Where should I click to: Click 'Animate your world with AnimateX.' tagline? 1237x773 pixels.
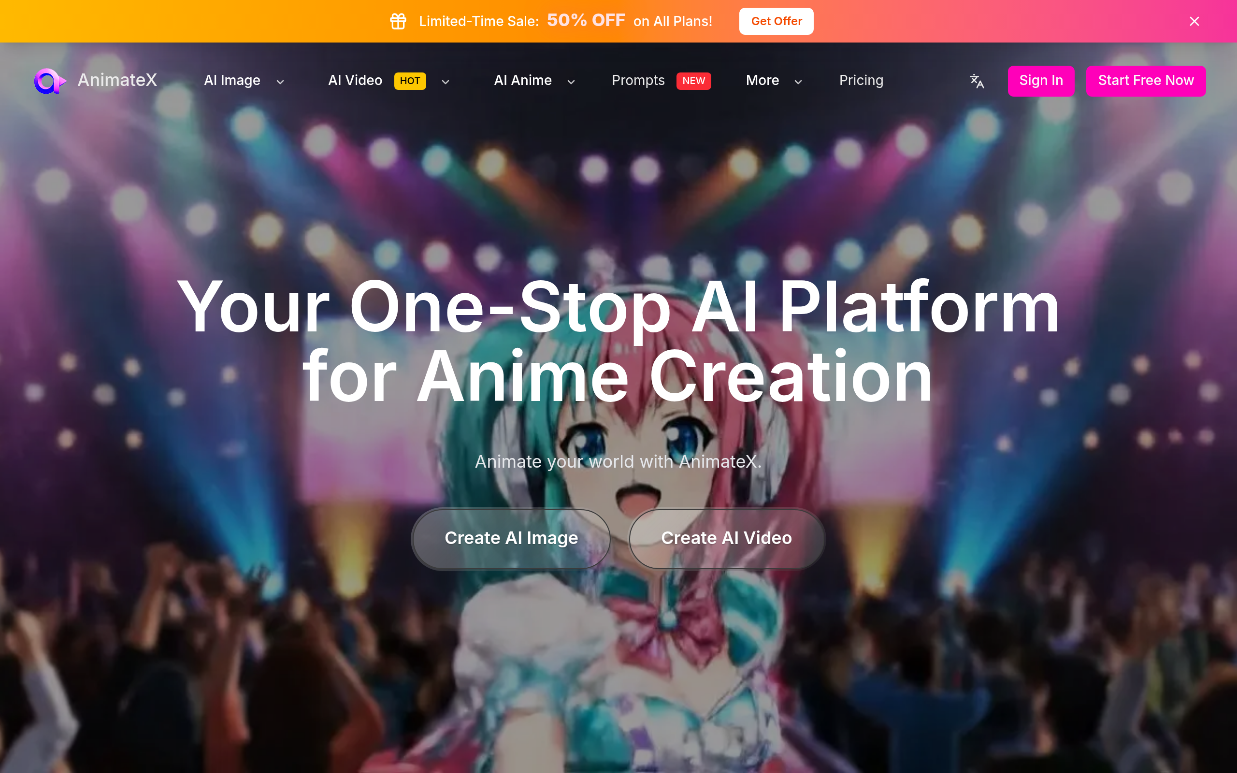[618, 462]
